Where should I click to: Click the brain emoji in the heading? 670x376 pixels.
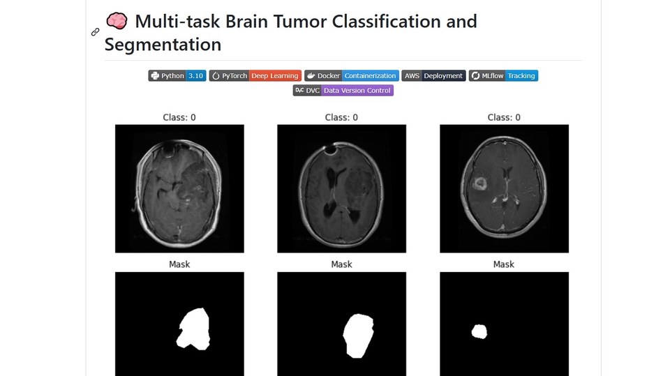[117, 22]
